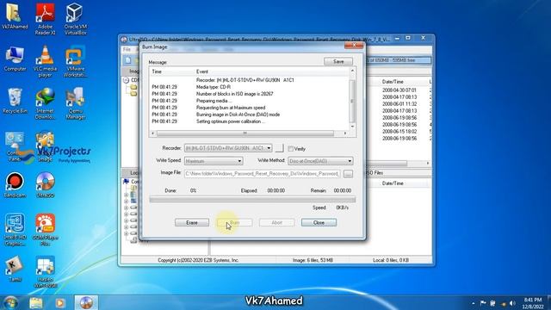Open Windows Explorer from the taskbar

coord(36,302)
